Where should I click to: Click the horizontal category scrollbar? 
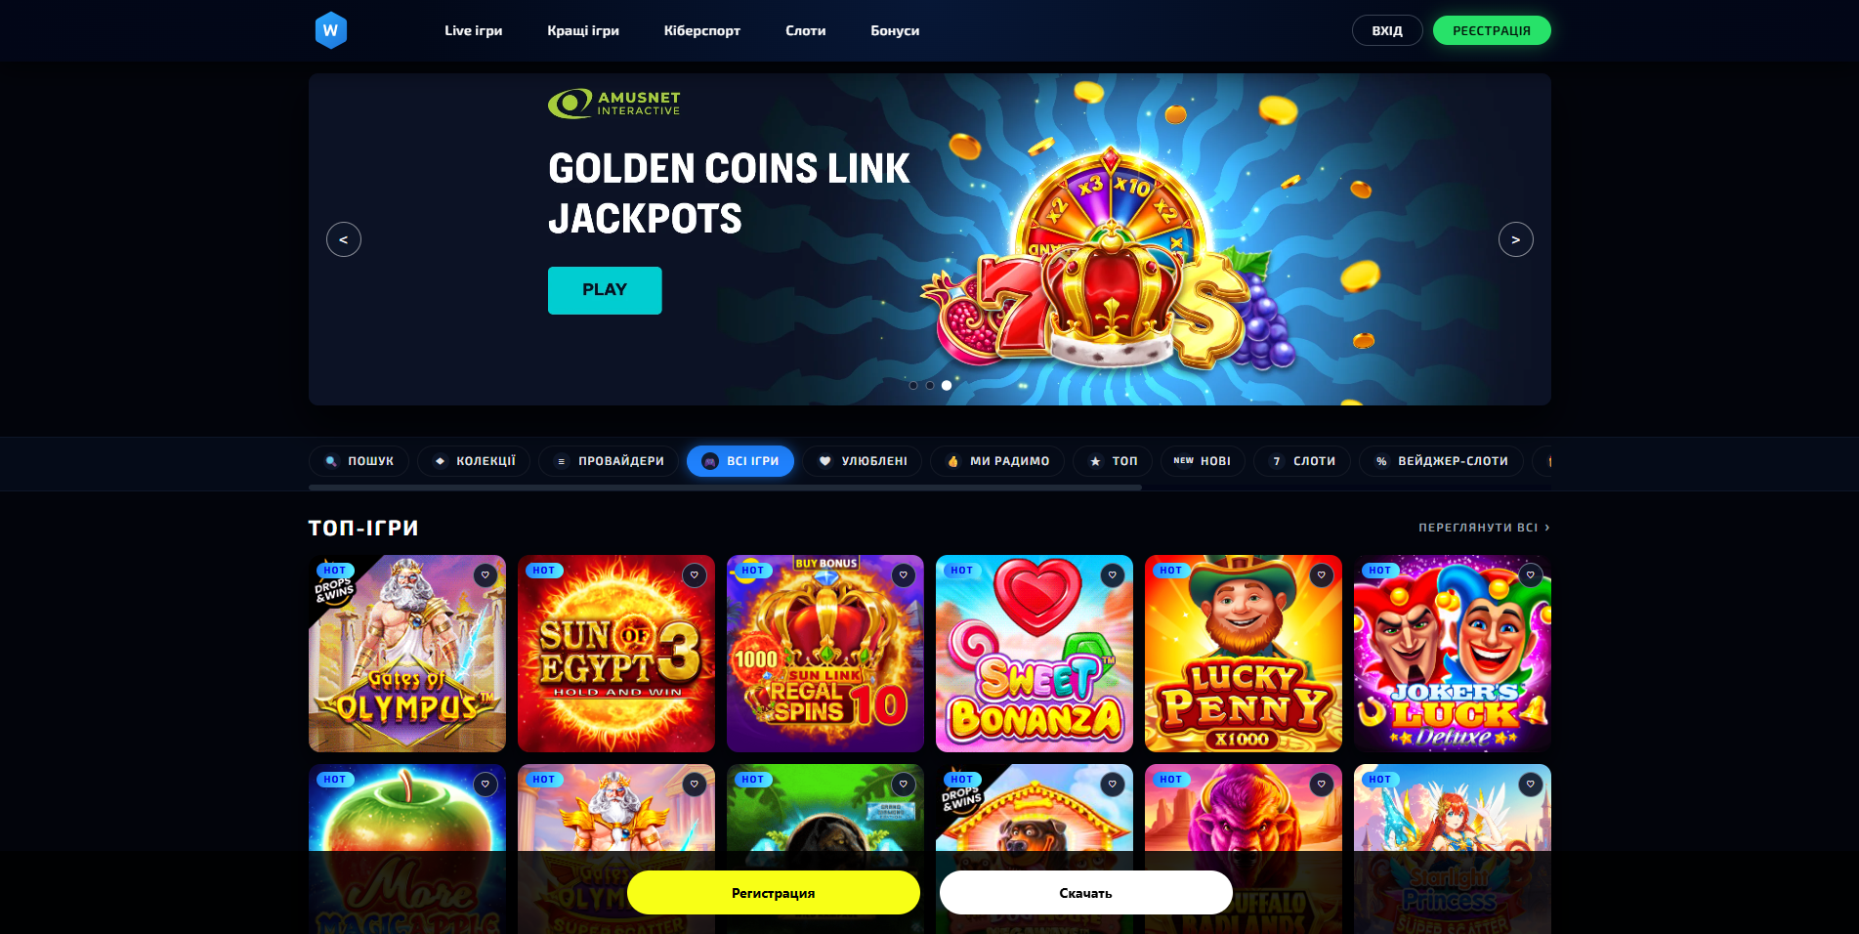click(x=725, y=487)
